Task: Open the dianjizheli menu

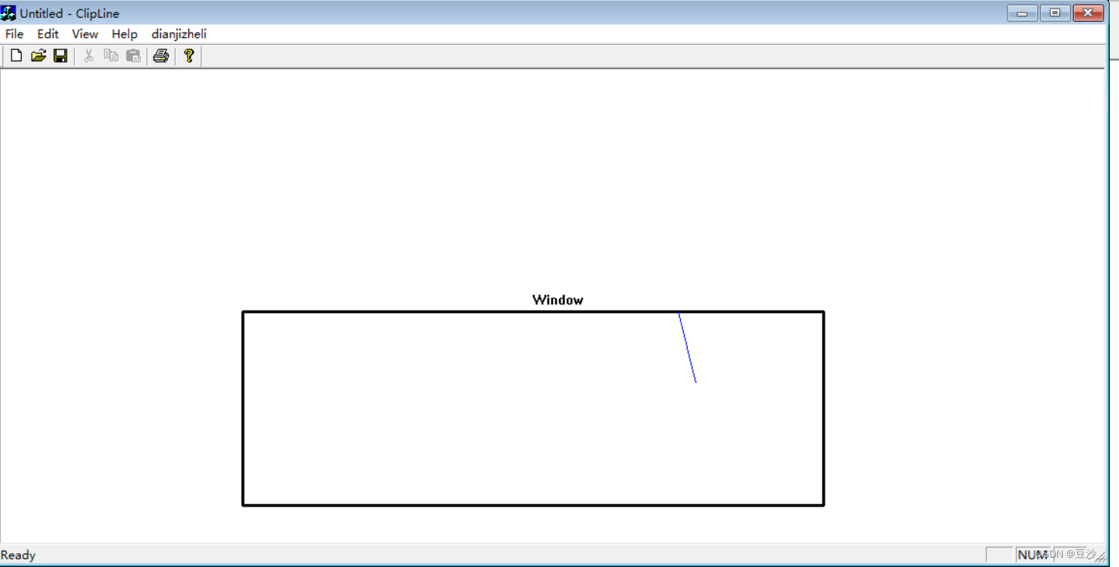Action: 179,34
